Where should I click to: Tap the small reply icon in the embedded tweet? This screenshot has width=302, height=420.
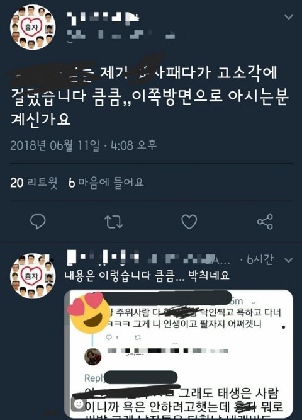[x=109, y=338]
